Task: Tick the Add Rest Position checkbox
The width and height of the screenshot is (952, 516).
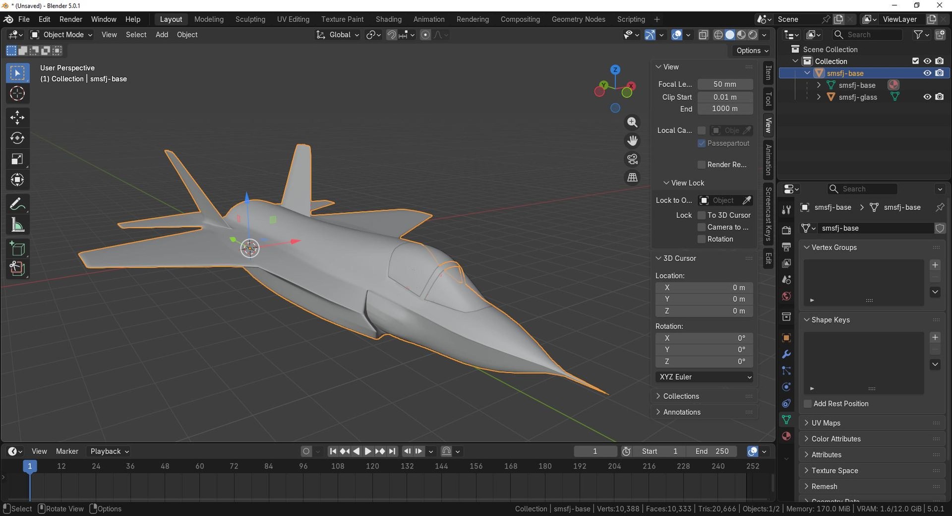Action: pos(807,404)
